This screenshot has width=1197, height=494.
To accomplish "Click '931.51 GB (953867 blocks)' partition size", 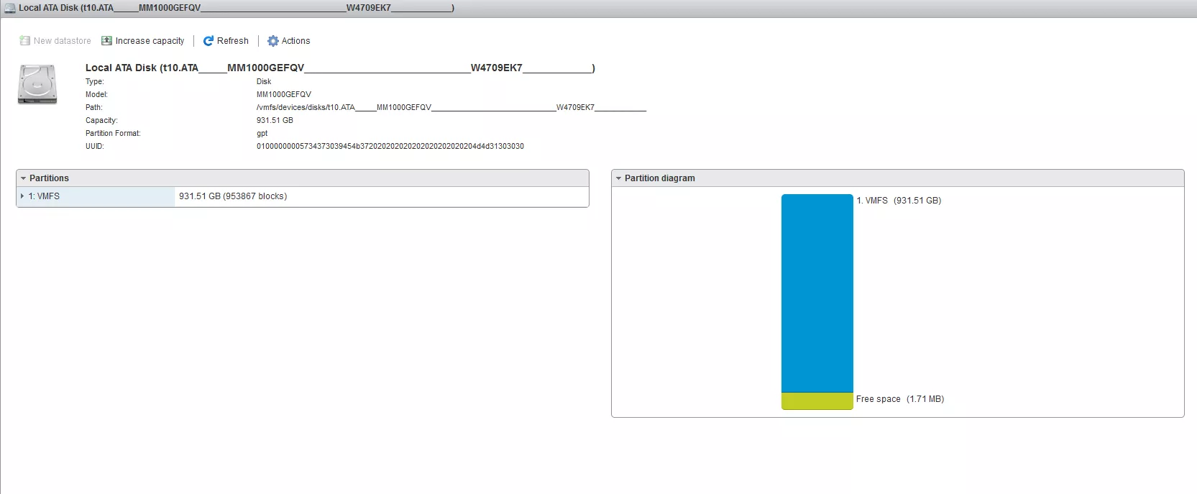I will pos(233,196).
